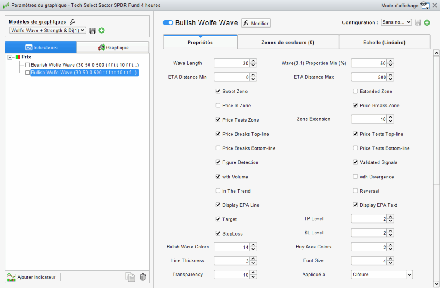Enable the with Divergence option
The width and height of the screenshot is (440, 288).
coord(355,177)
